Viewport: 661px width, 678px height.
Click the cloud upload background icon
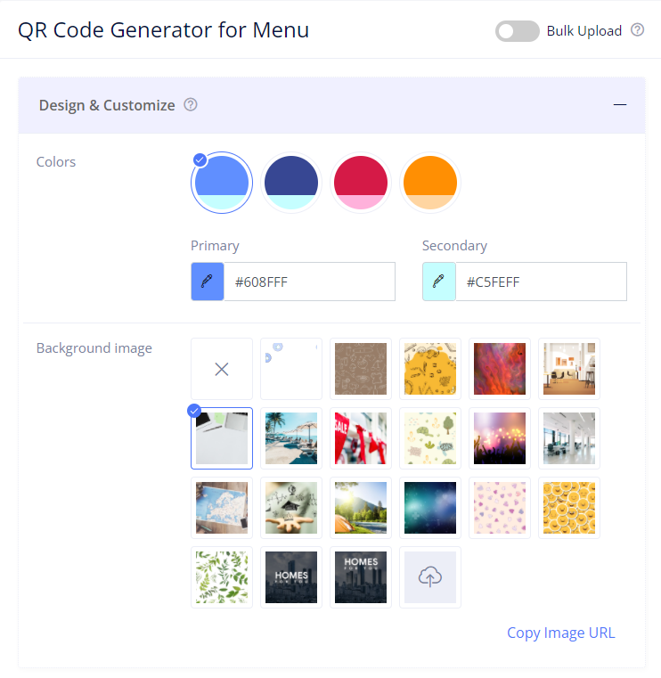[x=430, y=577]
